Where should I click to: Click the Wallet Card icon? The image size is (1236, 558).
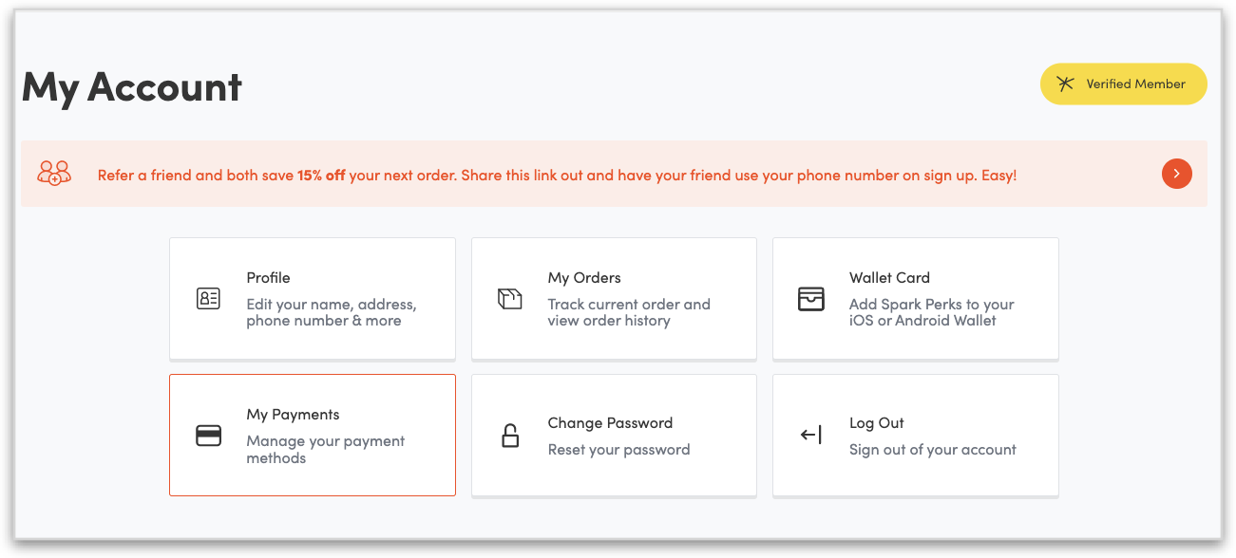coord(810,299)
